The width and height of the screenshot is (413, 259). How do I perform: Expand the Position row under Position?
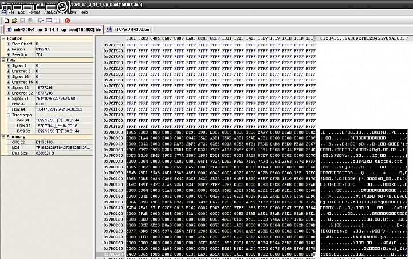[9, 49]
